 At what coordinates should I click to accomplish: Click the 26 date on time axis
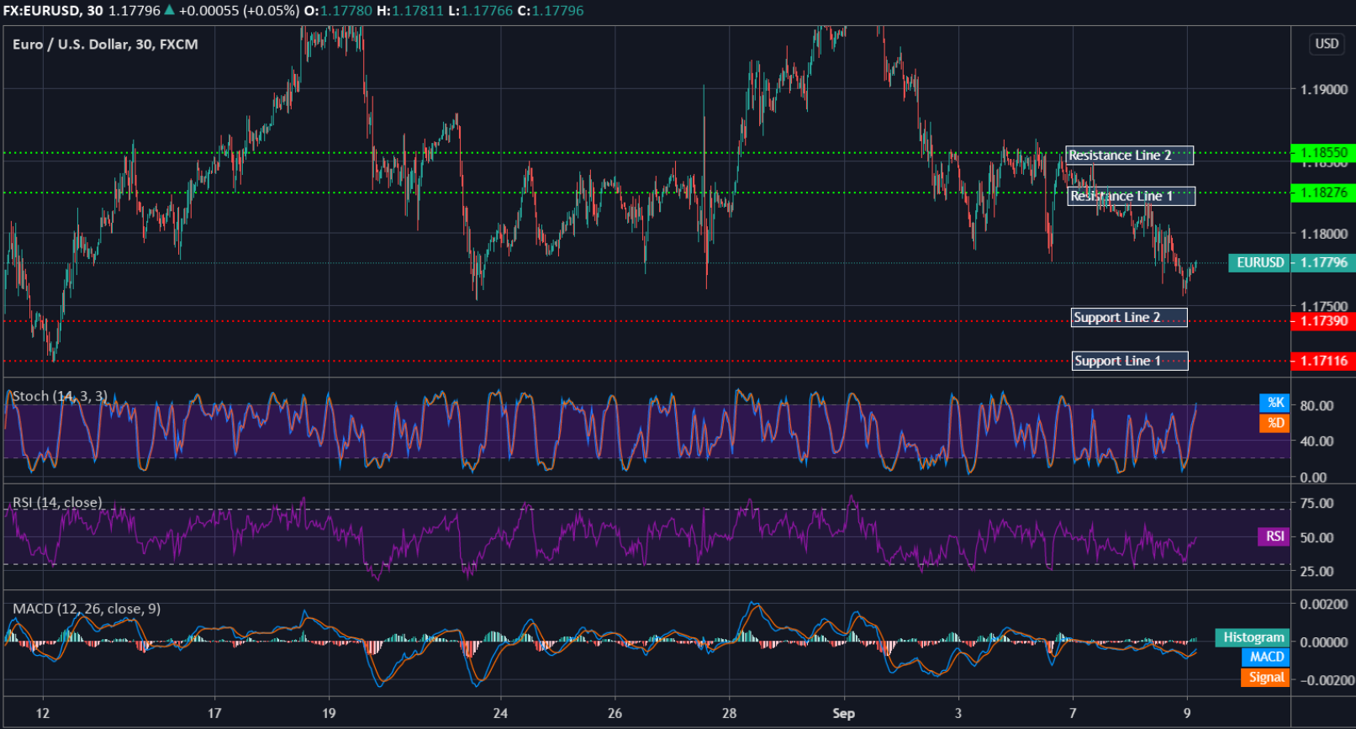(x=615, y=713)
